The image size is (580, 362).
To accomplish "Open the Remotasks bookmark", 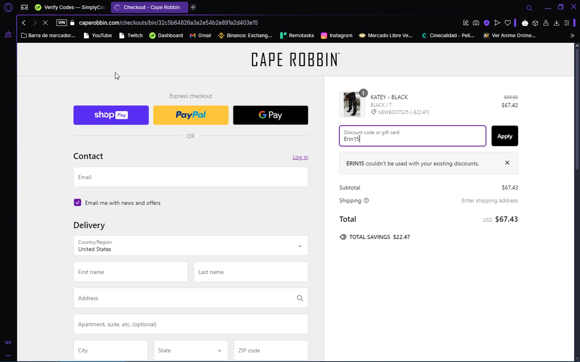I will click(x=297, y=36).
